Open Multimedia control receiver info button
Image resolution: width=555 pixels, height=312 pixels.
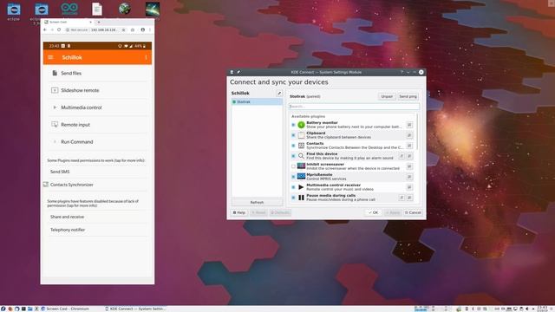(x=409, y=187)
